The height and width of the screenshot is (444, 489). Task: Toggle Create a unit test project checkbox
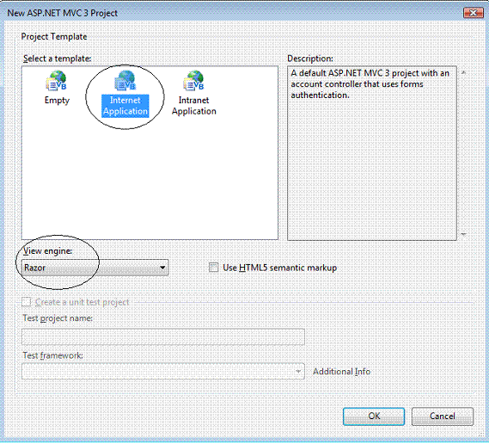(26, 302)
